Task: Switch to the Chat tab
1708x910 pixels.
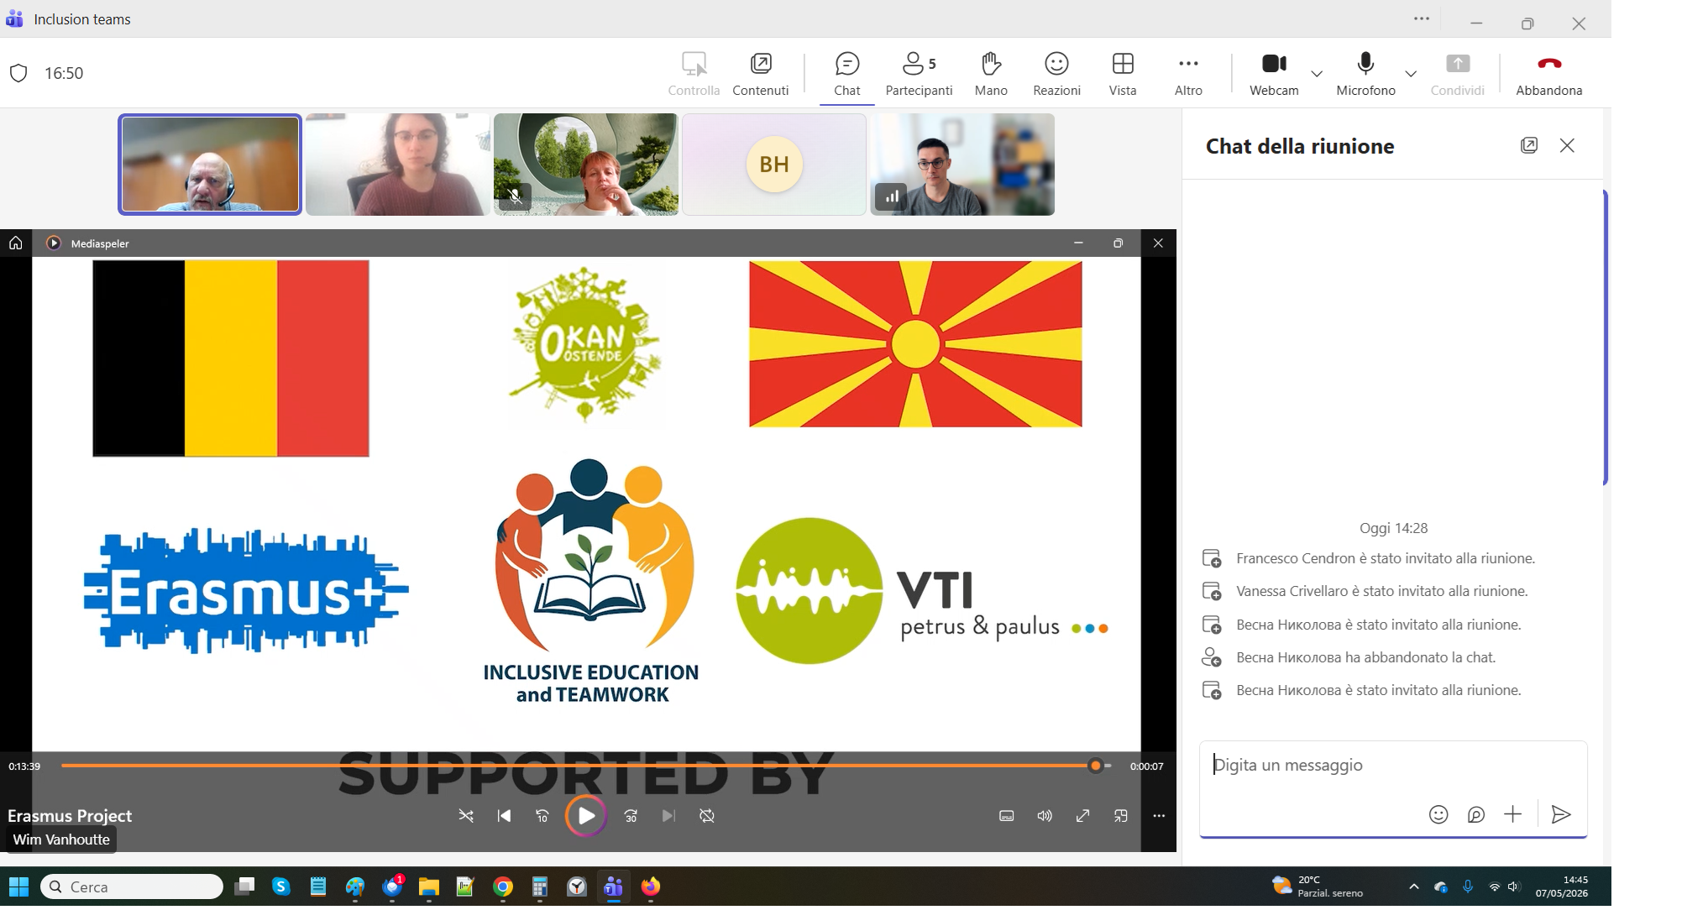Action: pos(846,74)
